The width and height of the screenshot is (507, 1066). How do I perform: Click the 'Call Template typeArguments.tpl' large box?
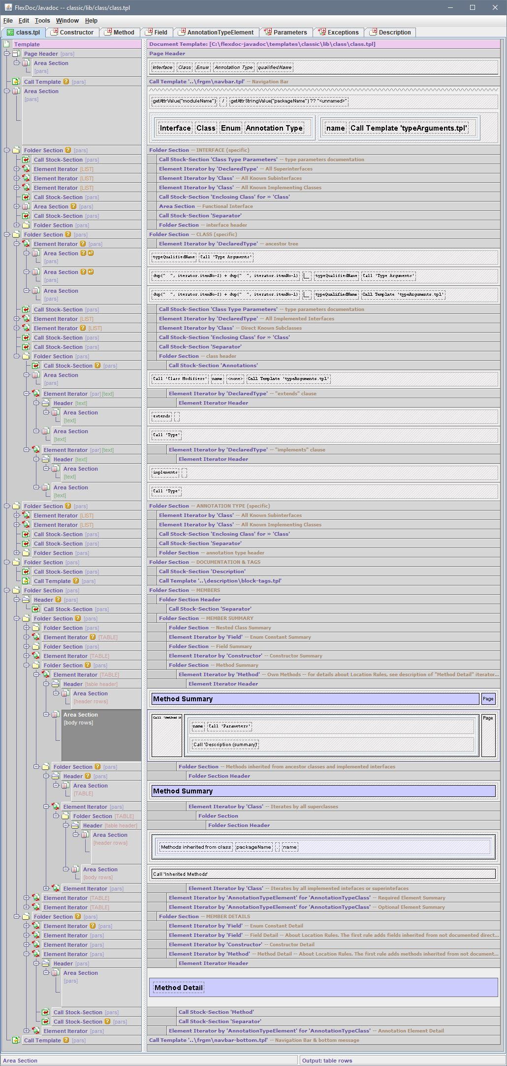pos(408,128)
